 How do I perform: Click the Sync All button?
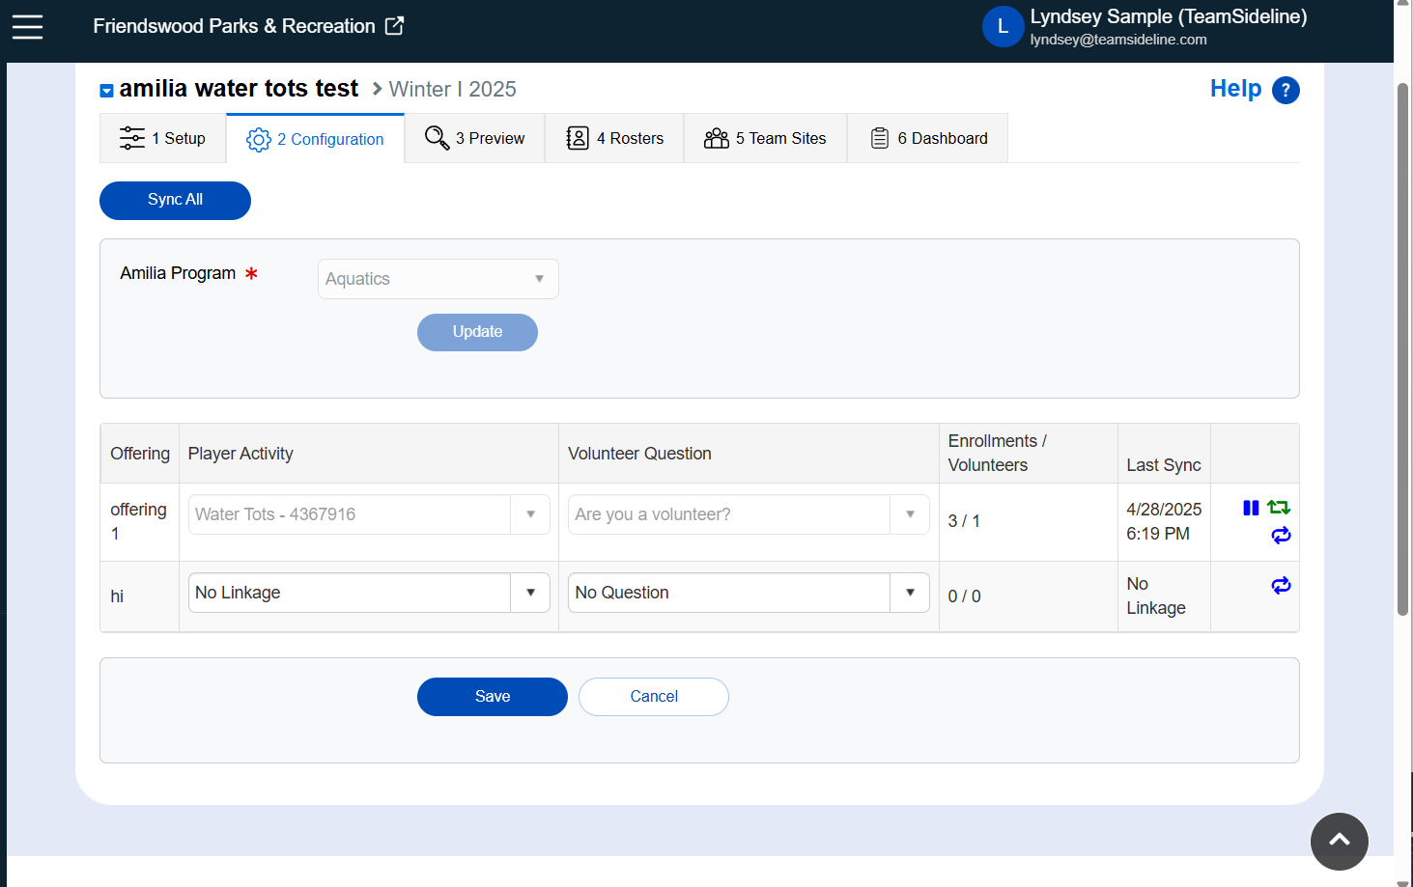point(175,200)
